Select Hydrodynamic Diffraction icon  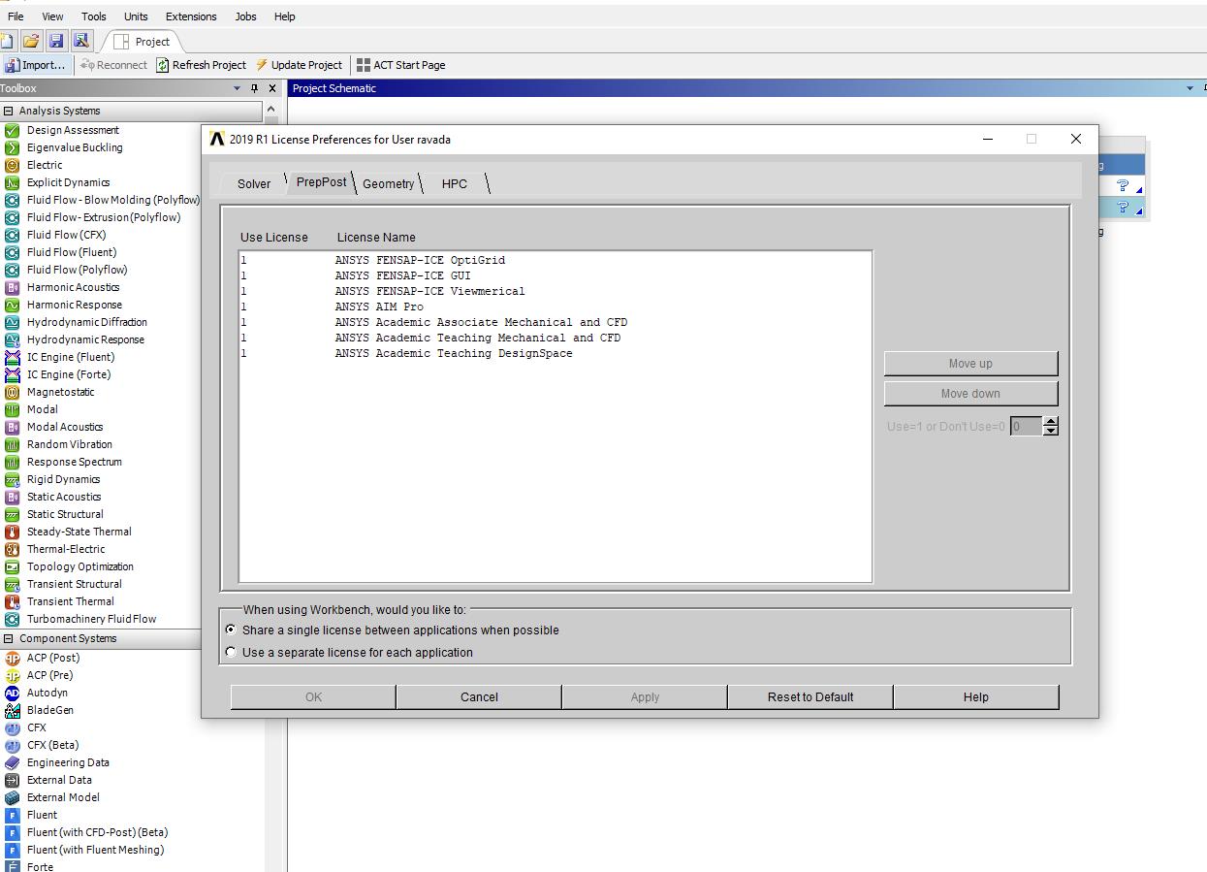12,322
